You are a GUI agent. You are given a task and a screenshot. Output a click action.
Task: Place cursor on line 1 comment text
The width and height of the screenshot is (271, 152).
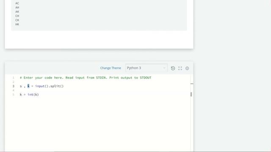[86, 78]
